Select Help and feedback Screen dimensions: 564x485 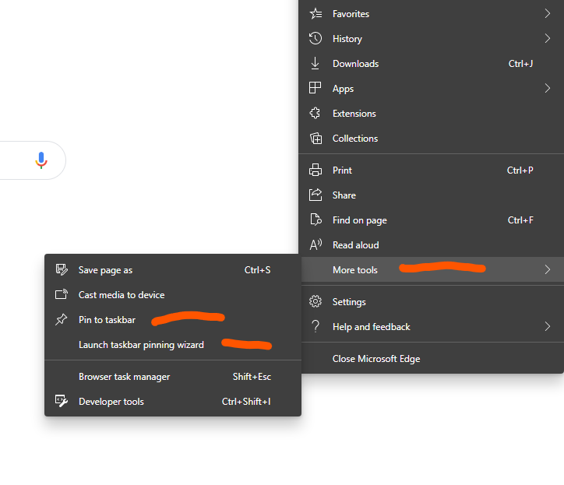431,326
